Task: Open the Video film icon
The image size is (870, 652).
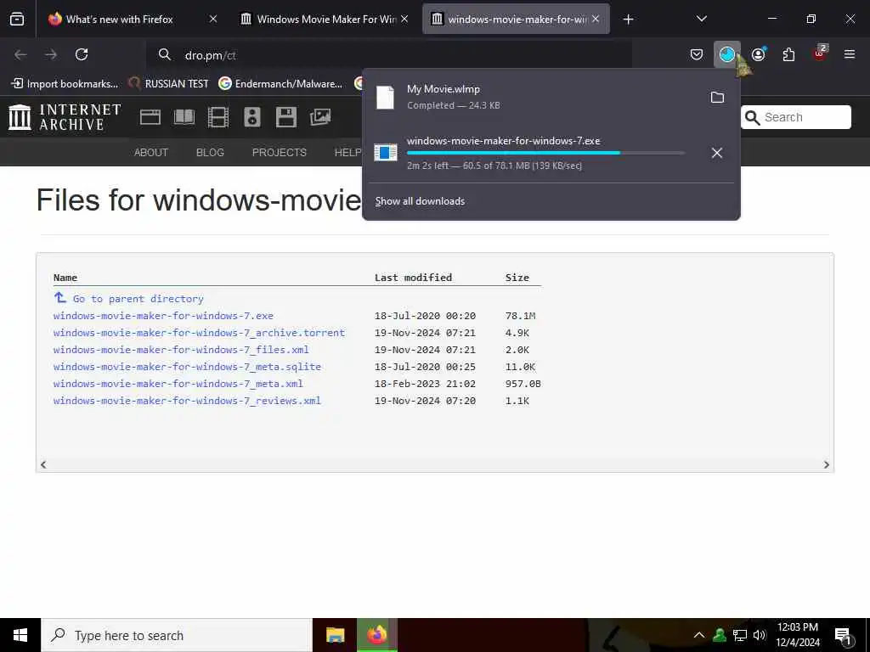Action: point(218,117)
